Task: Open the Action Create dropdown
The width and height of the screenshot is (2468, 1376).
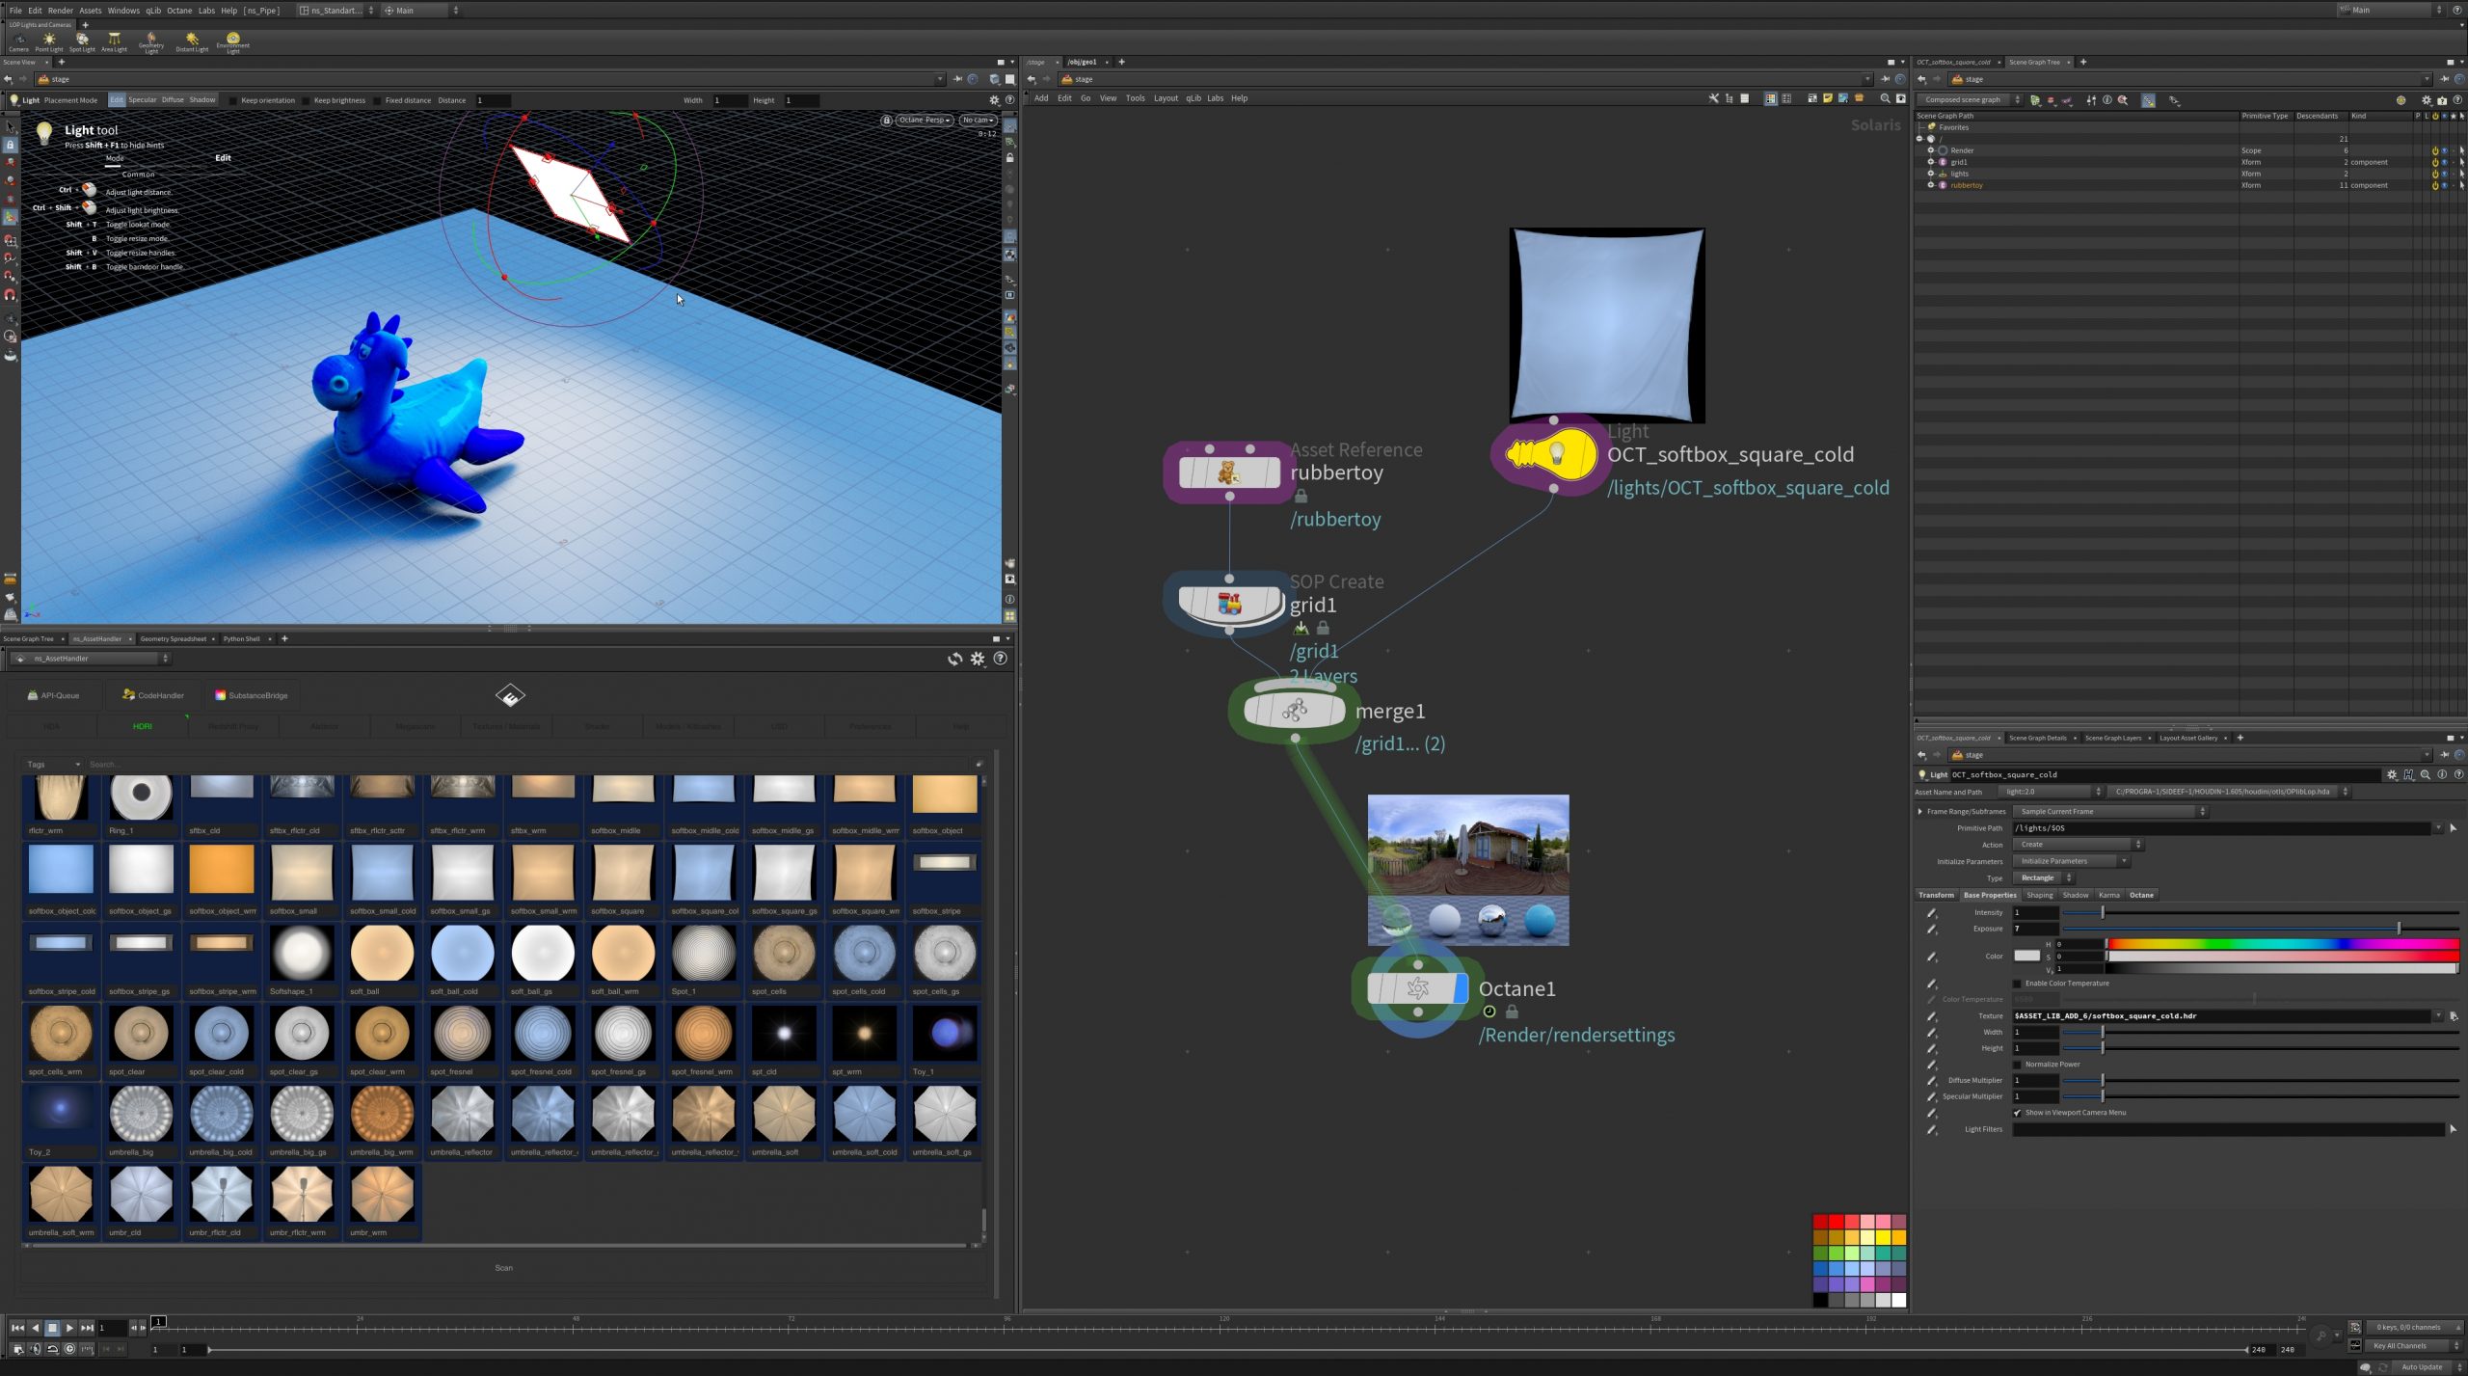Action: (2077, 845)
